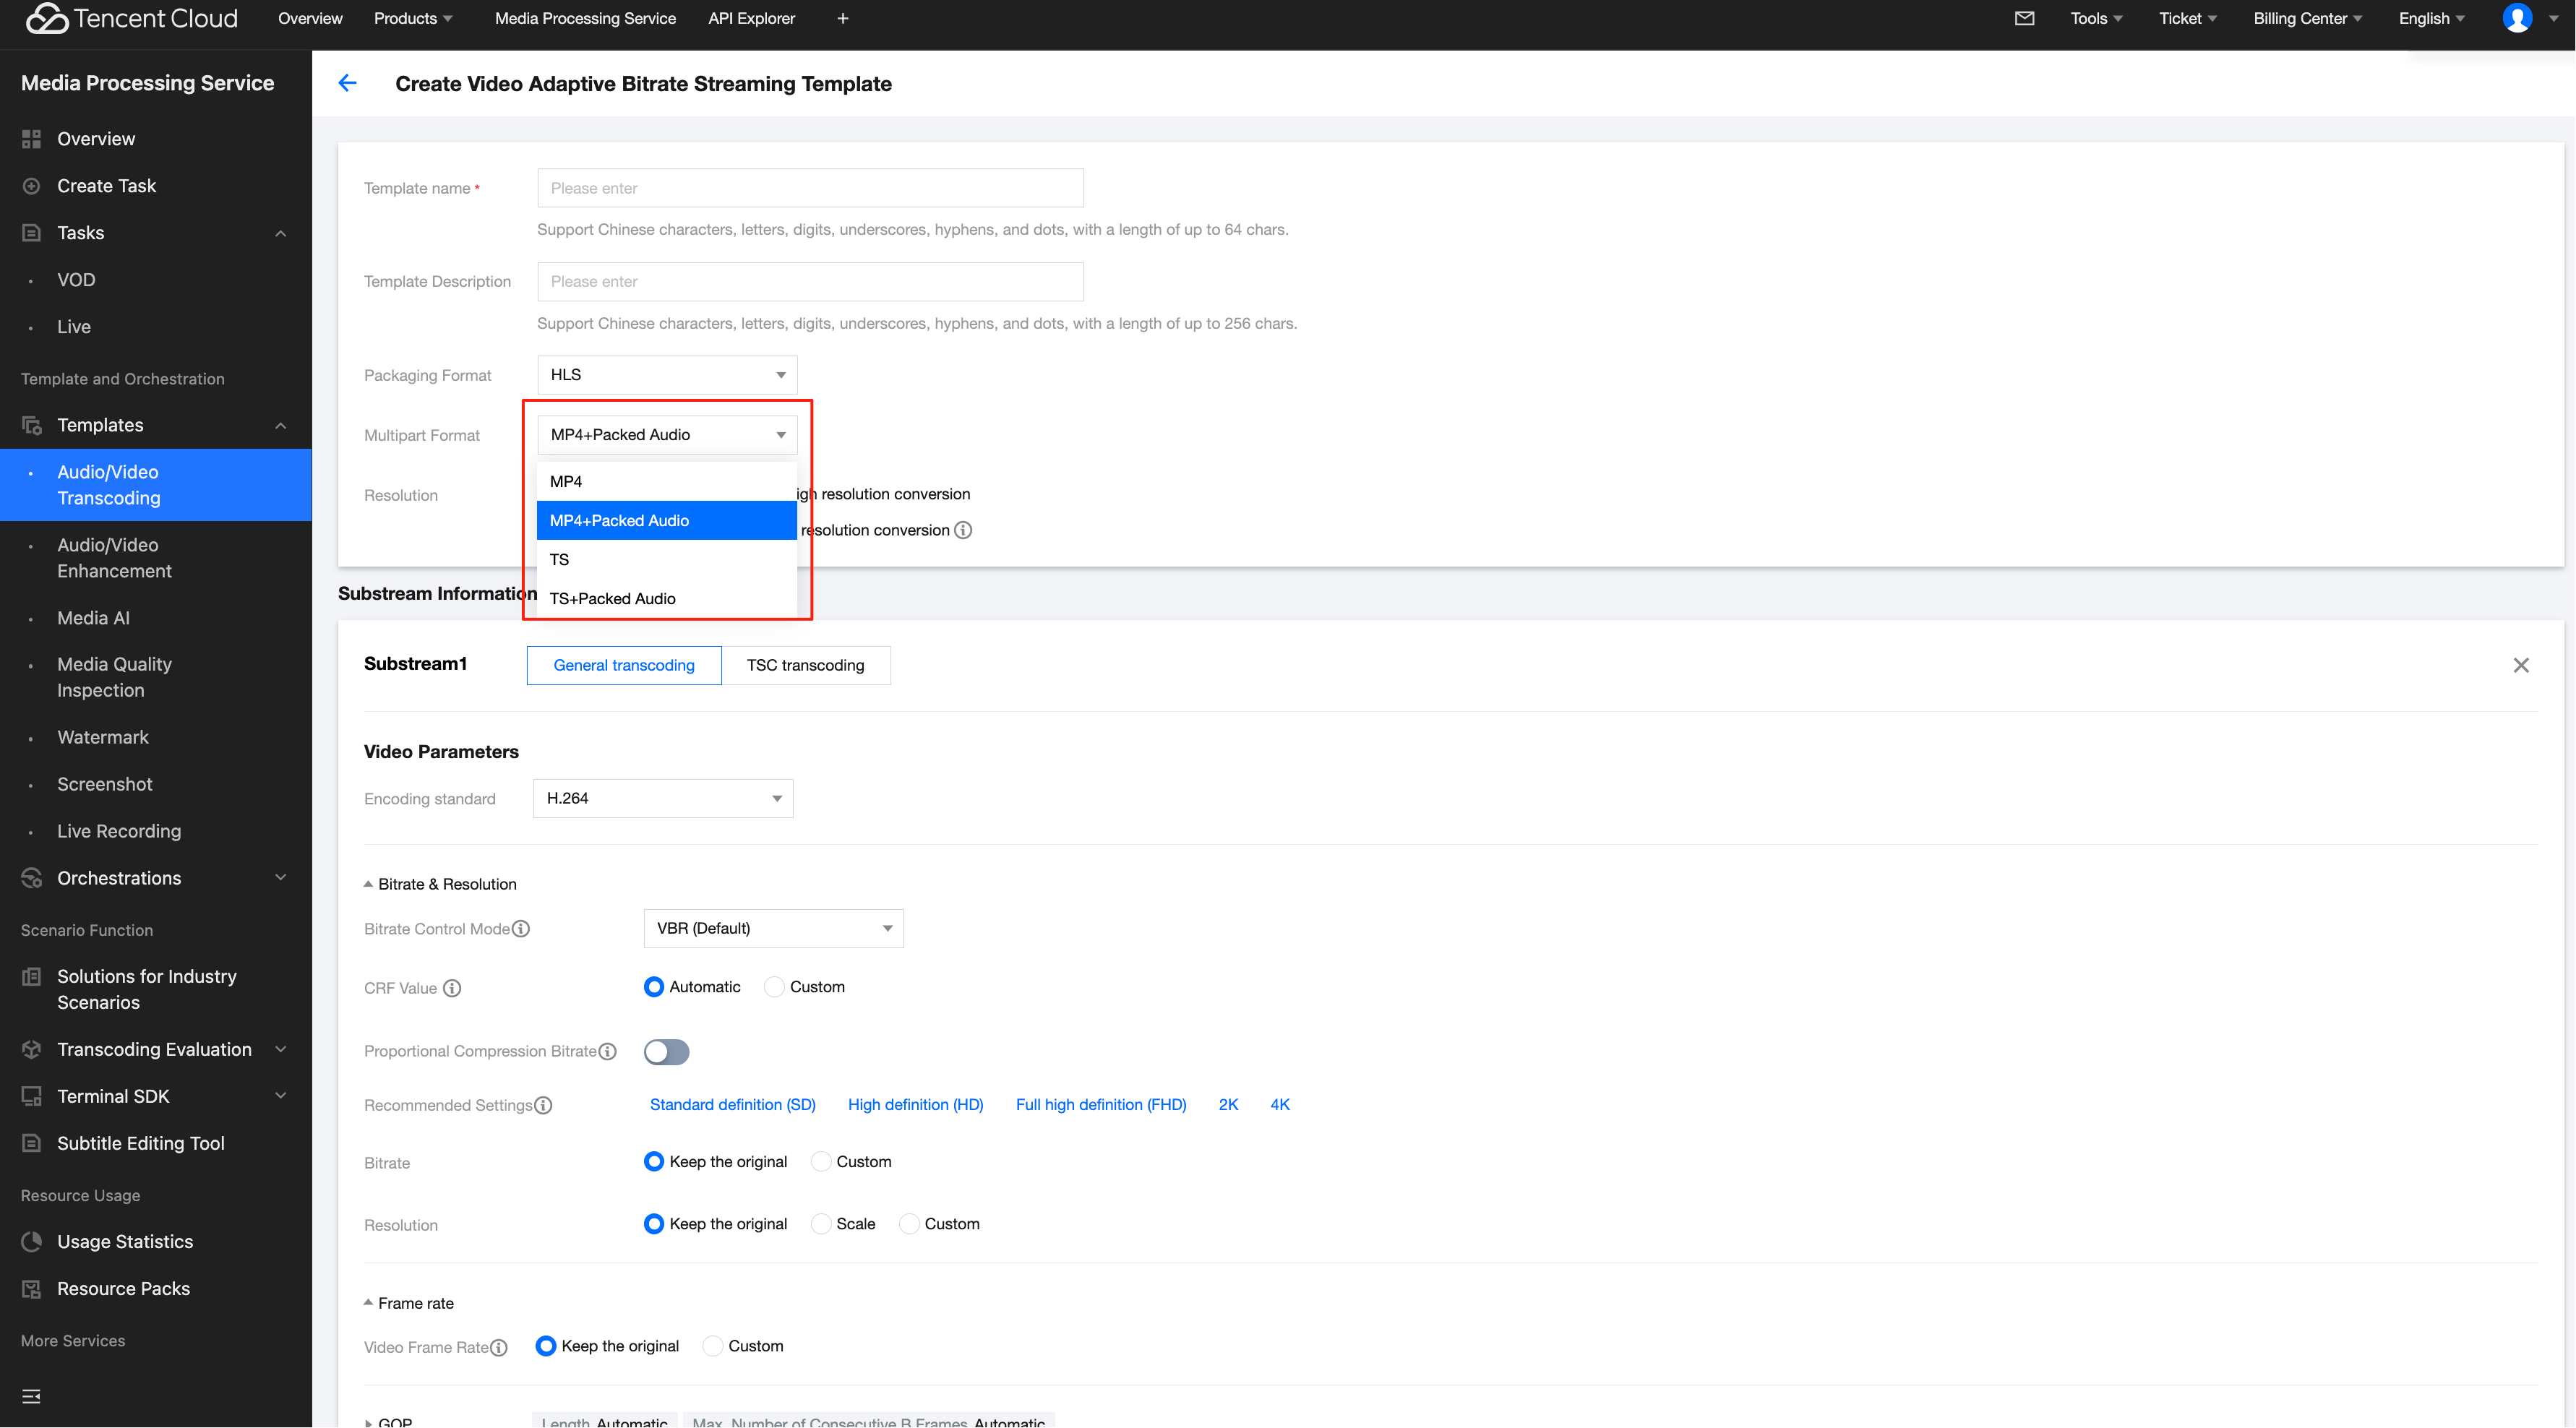2576x1428 pixels.
Task: Click the Overview grid icon in sidebar
Action: (x=31, y=138)
